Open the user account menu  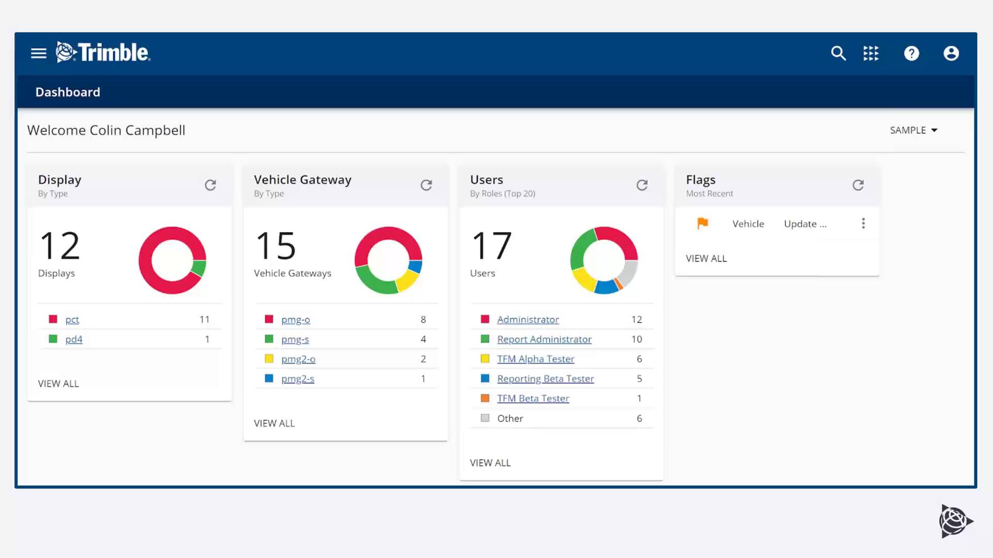952,53
